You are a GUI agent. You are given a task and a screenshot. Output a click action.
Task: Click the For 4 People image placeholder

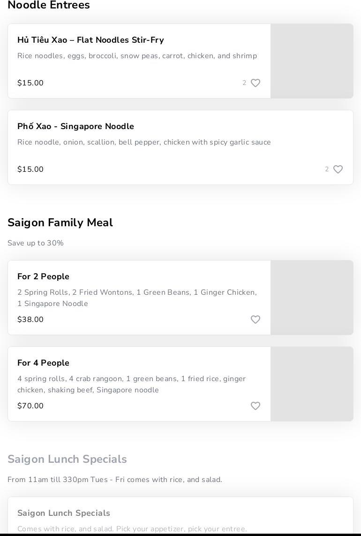click(312, 384)
